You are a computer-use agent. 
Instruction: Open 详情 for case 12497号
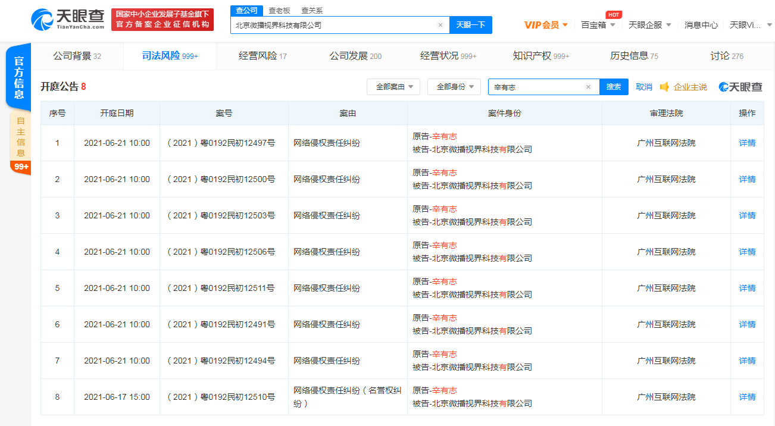pos(747,143)
